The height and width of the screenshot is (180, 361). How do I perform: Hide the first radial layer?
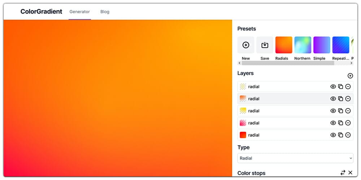[333, 87]
